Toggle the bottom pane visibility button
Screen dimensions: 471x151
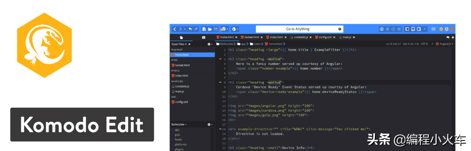click(413, 29)
